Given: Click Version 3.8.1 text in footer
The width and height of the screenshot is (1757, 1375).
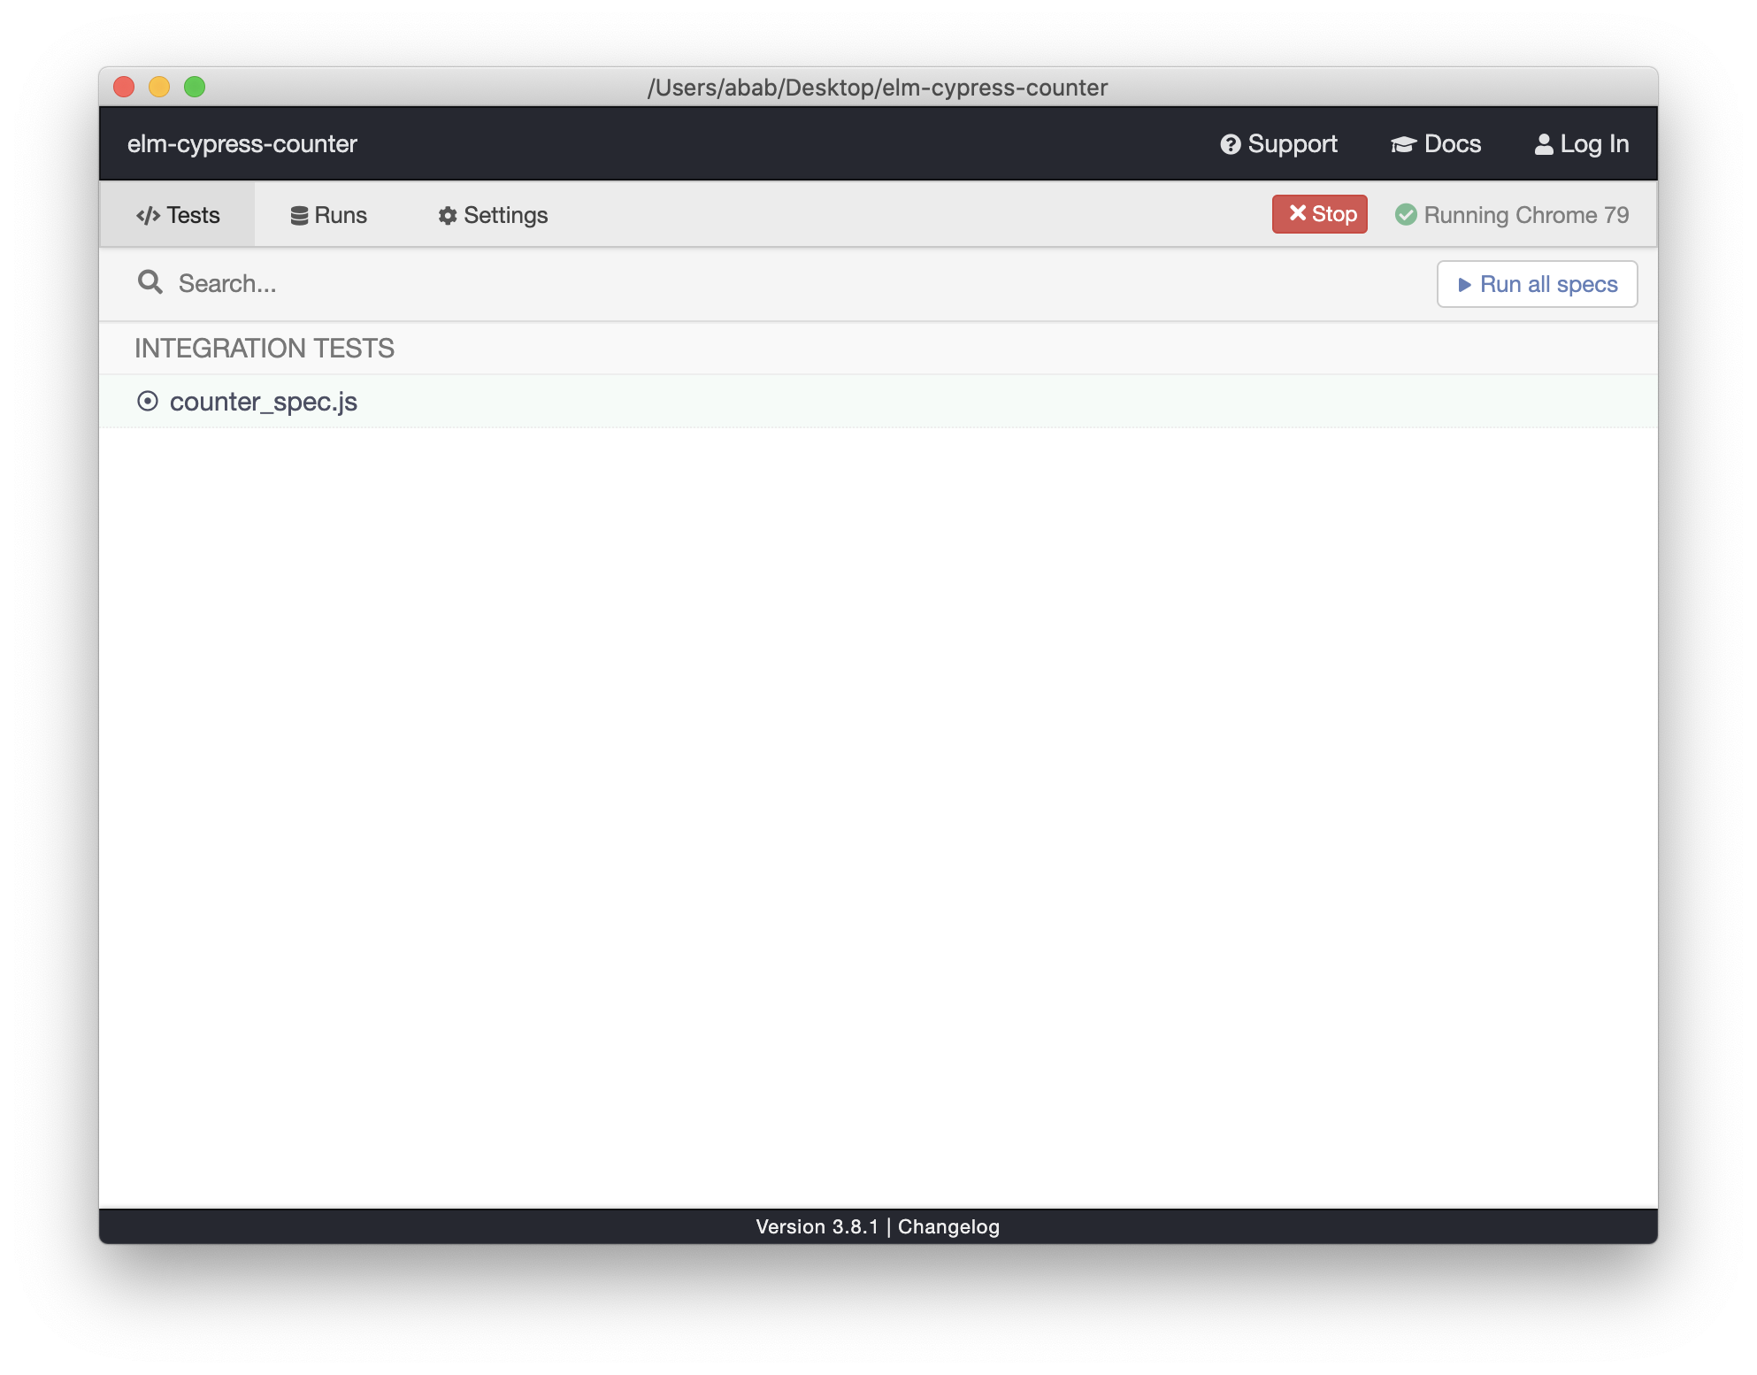Looking at the screenshot, I should (x=817, y=1226).
